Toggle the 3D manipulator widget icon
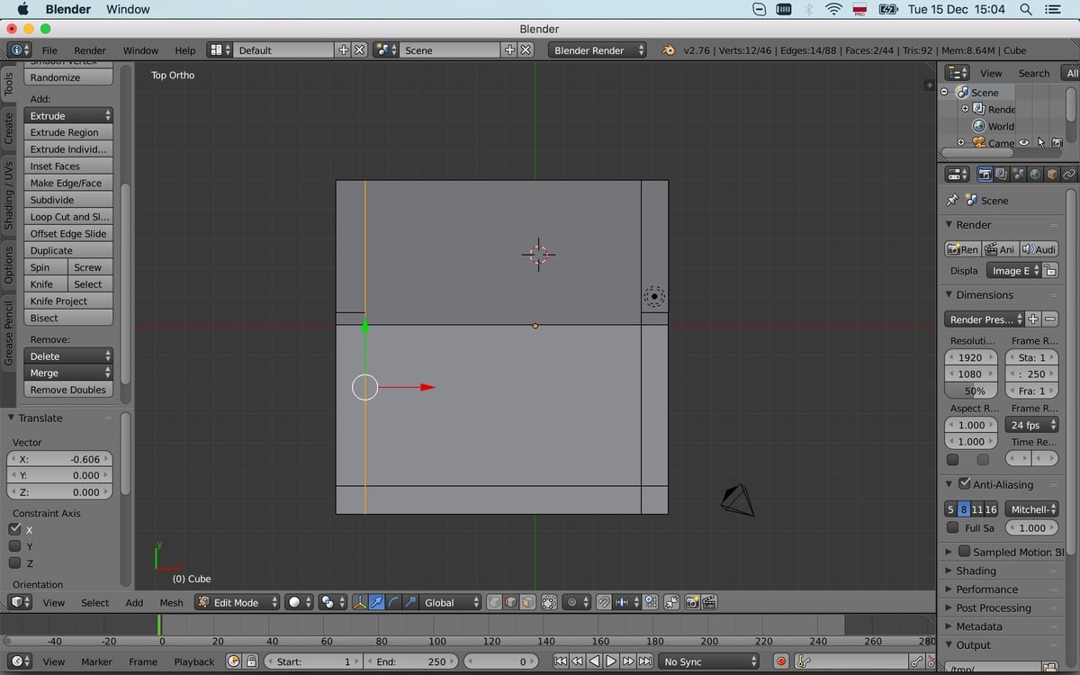Image resolution: width=1080 pixels, height=675 pixels. point(361,603)
